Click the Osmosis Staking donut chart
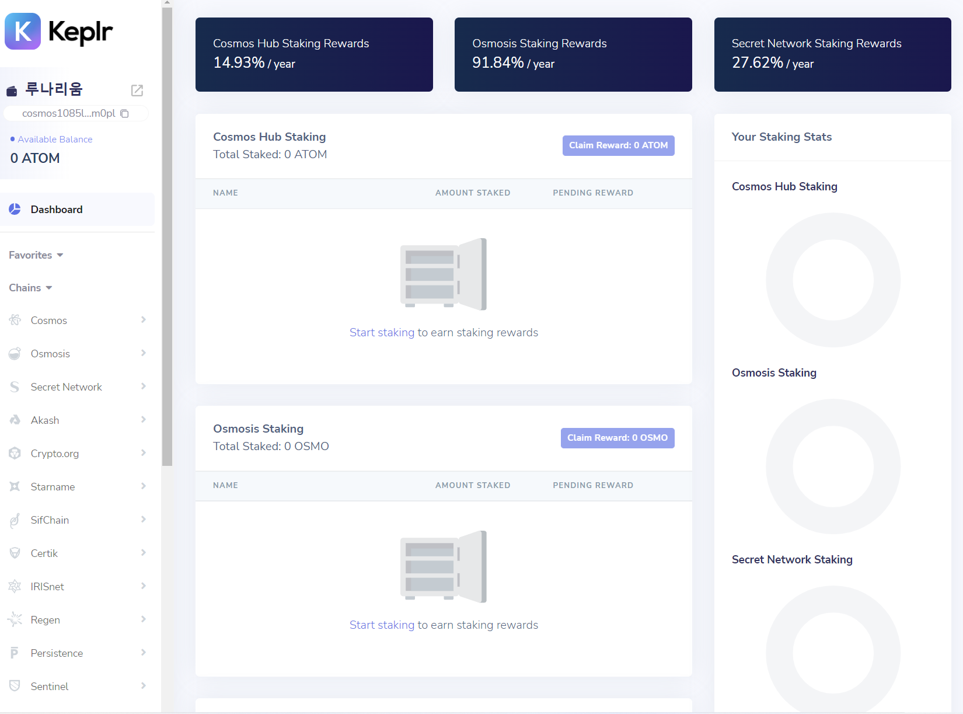The height and width of the screenshot is (714, 963). pos(833,466)
